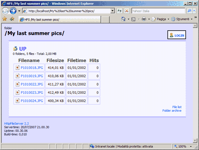Click the 0 folders, 5 files total text
Viewport: 199px width, 150px height.
coord(35,54)
